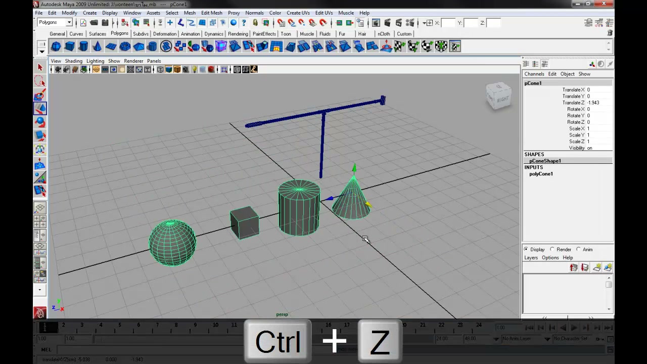Click the pCone1 object name field
This screenshot has height=364, width=647.
pyautogui.click(x=568, y=83)
